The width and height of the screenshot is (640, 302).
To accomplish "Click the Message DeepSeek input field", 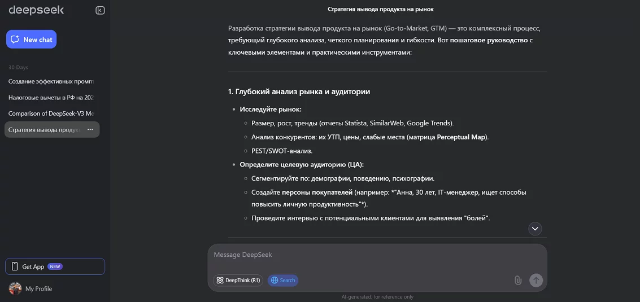I will (377, 257).
